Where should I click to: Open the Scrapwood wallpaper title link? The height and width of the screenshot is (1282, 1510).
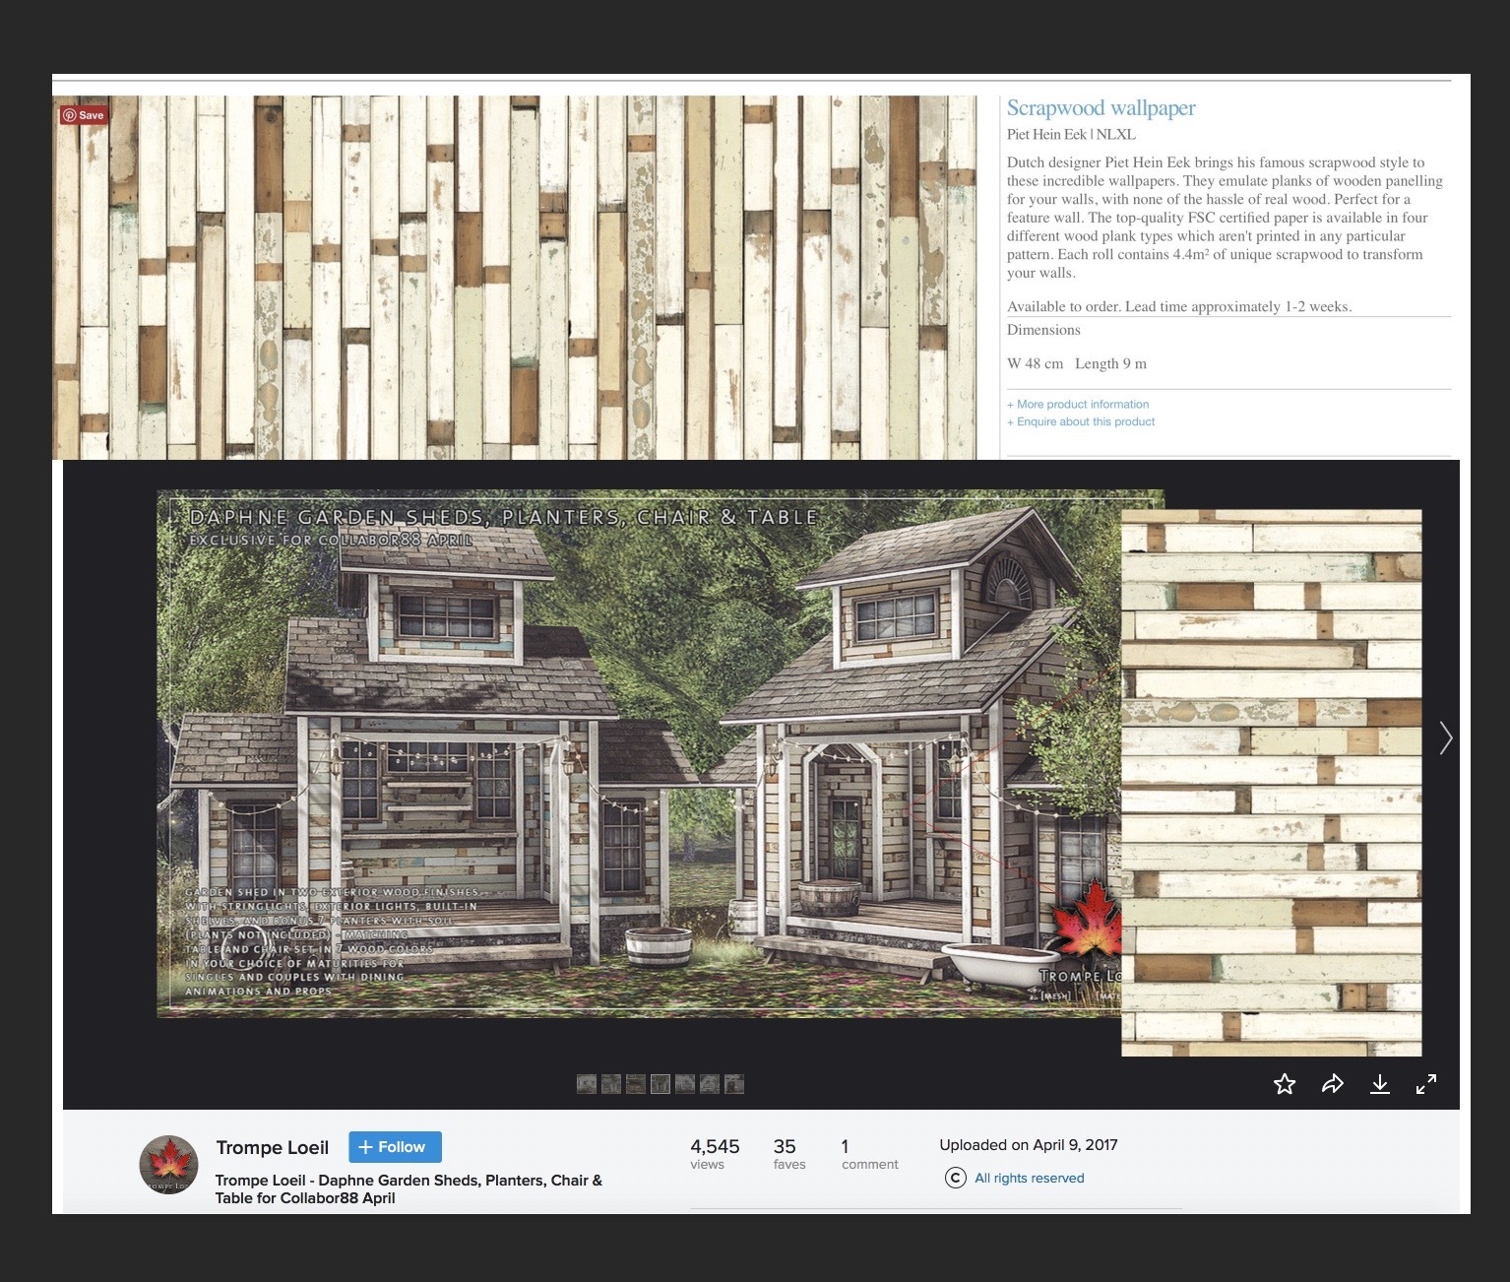point(1101,108)
